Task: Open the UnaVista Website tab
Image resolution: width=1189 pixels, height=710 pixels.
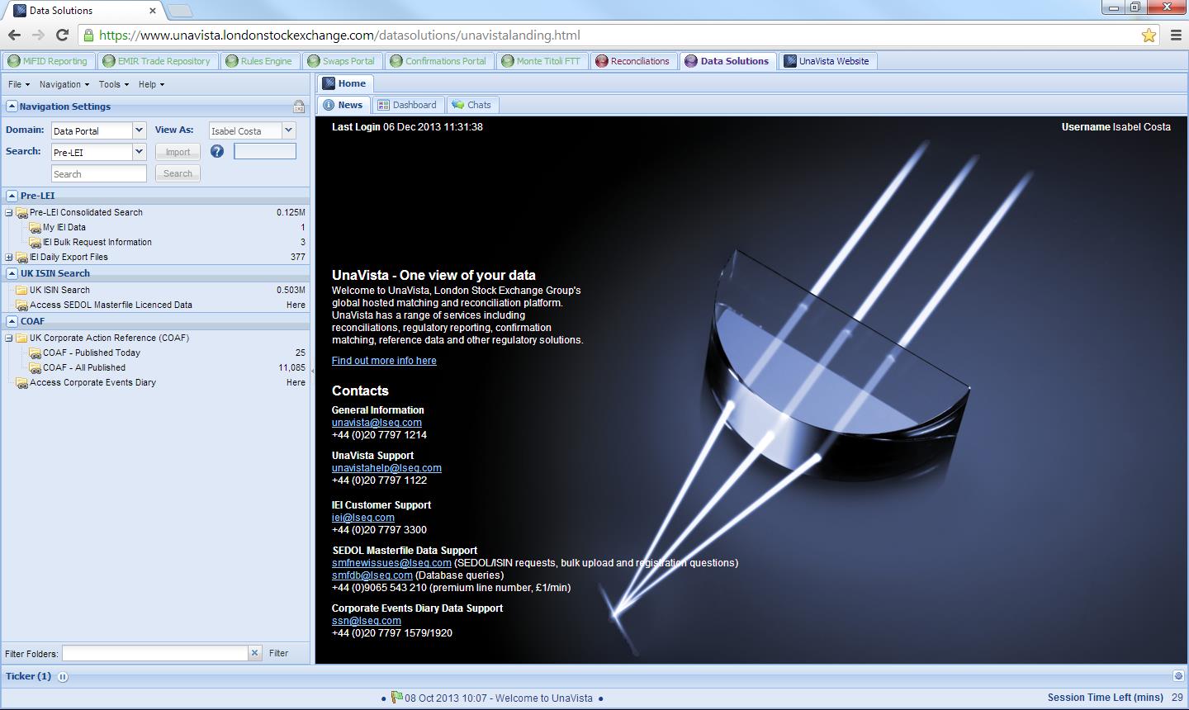Action: (x=827, y=61)
